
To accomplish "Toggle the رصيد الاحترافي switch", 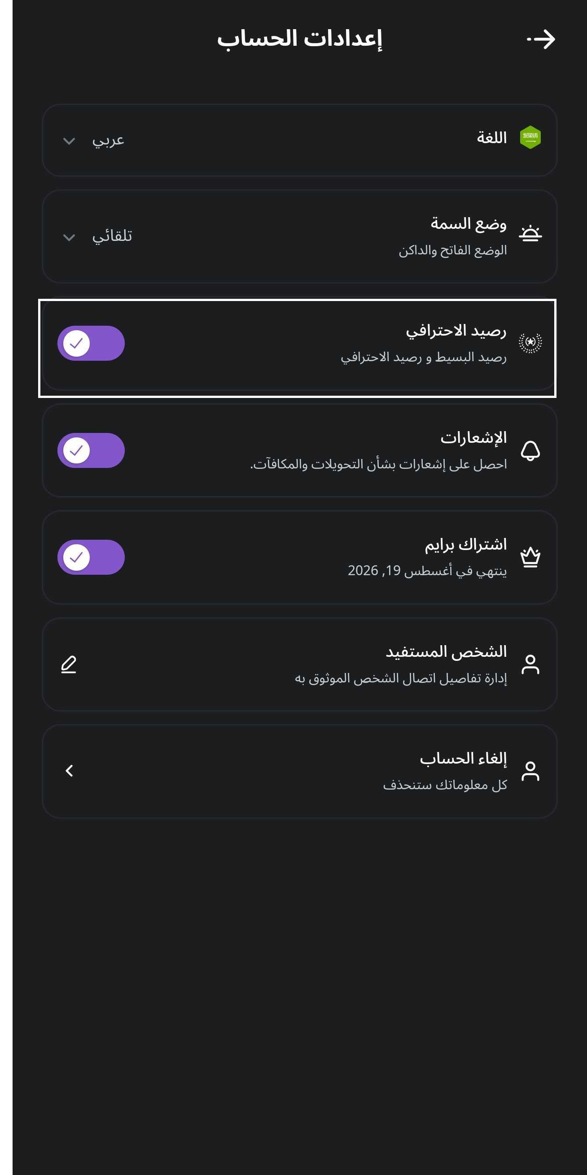I will pos(91,344).
